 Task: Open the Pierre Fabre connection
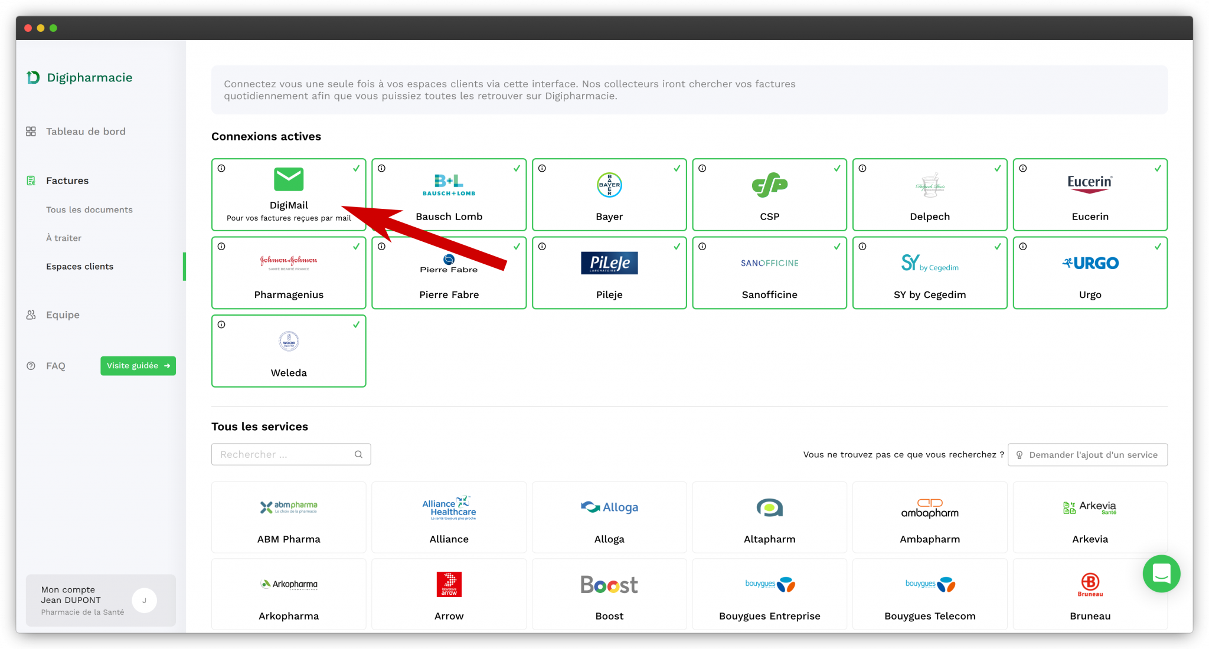click(449, 273)
